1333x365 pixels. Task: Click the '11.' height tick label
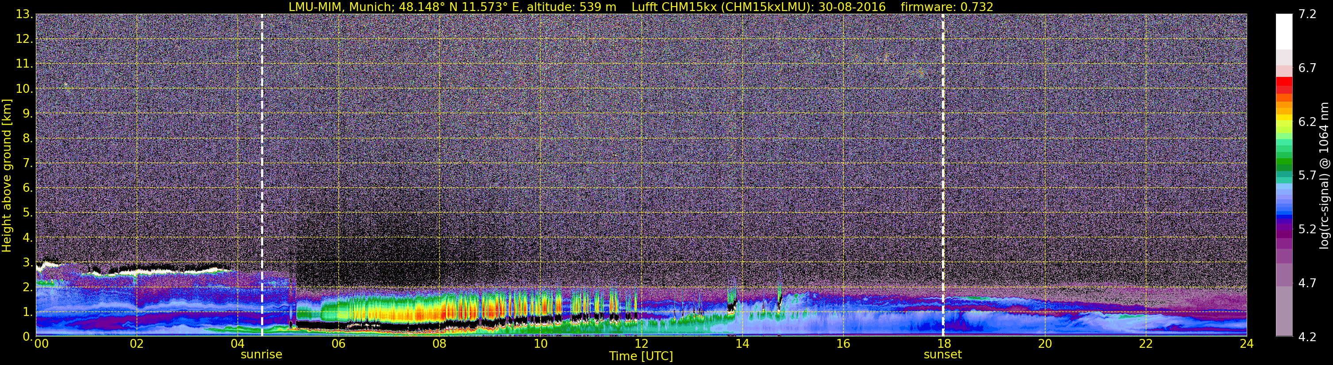click(24, 64)
